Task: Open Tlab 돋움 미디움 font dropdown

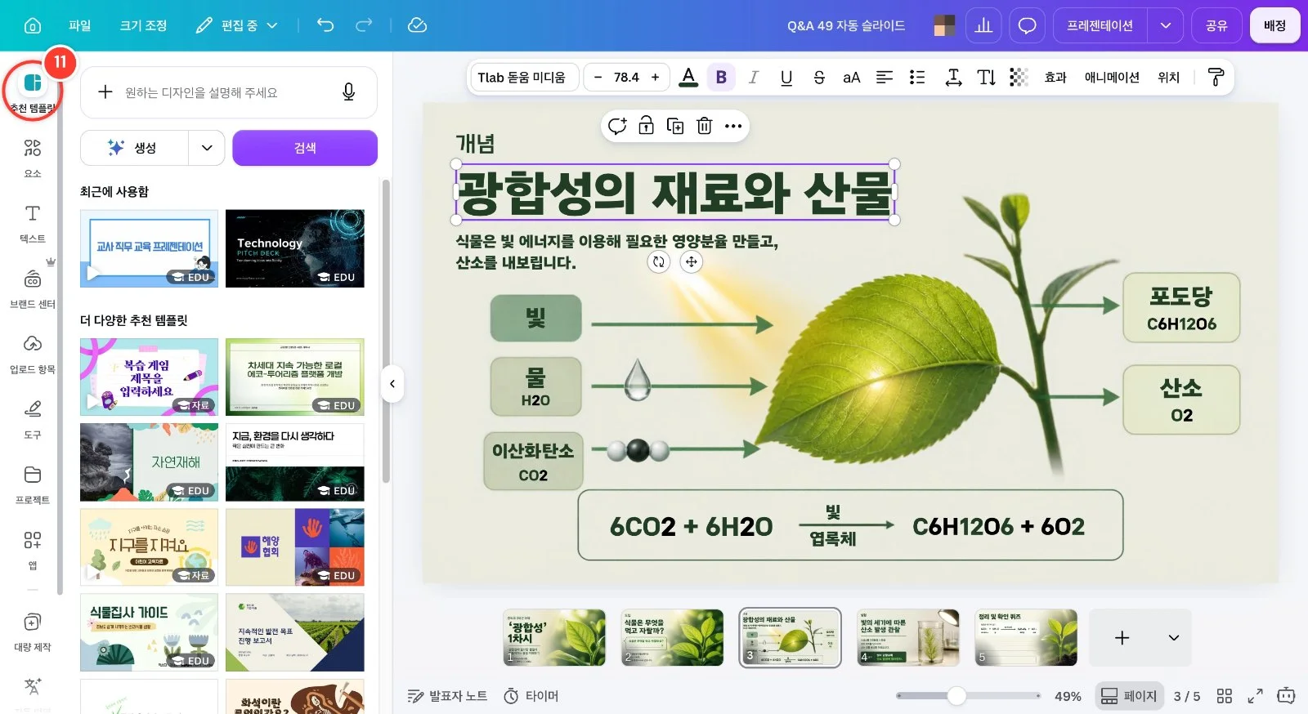Action: pyautogui.click(x=523, y=77)
